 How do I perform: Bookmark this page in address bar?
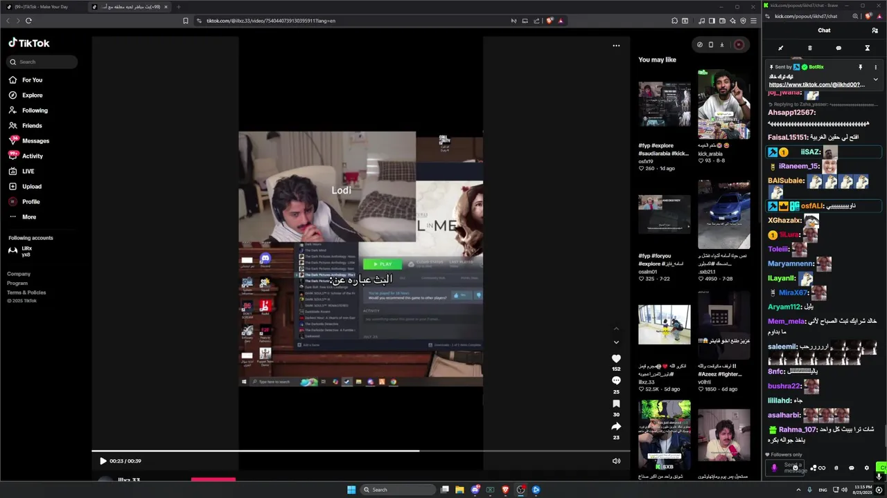tap(186, 21)
